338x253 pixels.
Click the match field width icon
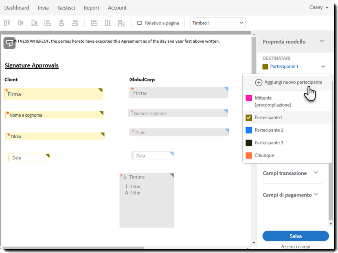click(x=94, y=23)
